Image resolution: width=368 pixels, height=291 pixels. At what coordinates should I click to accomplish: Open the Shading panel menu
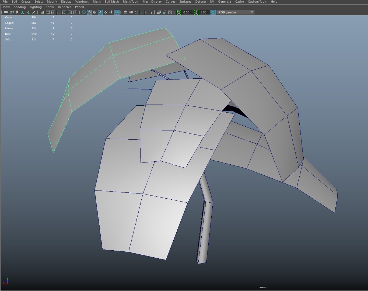pyautogui.click(x=20, y=7)
